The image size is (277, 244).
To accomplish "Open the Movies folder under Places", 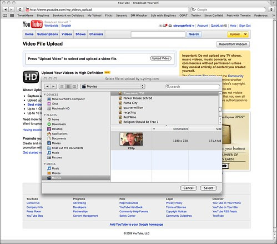I will point(54,143).
